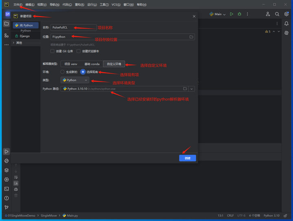Edit the project name field PulseFullCL
The width and height of the screenshot is (293, 221).
[73, 27]
